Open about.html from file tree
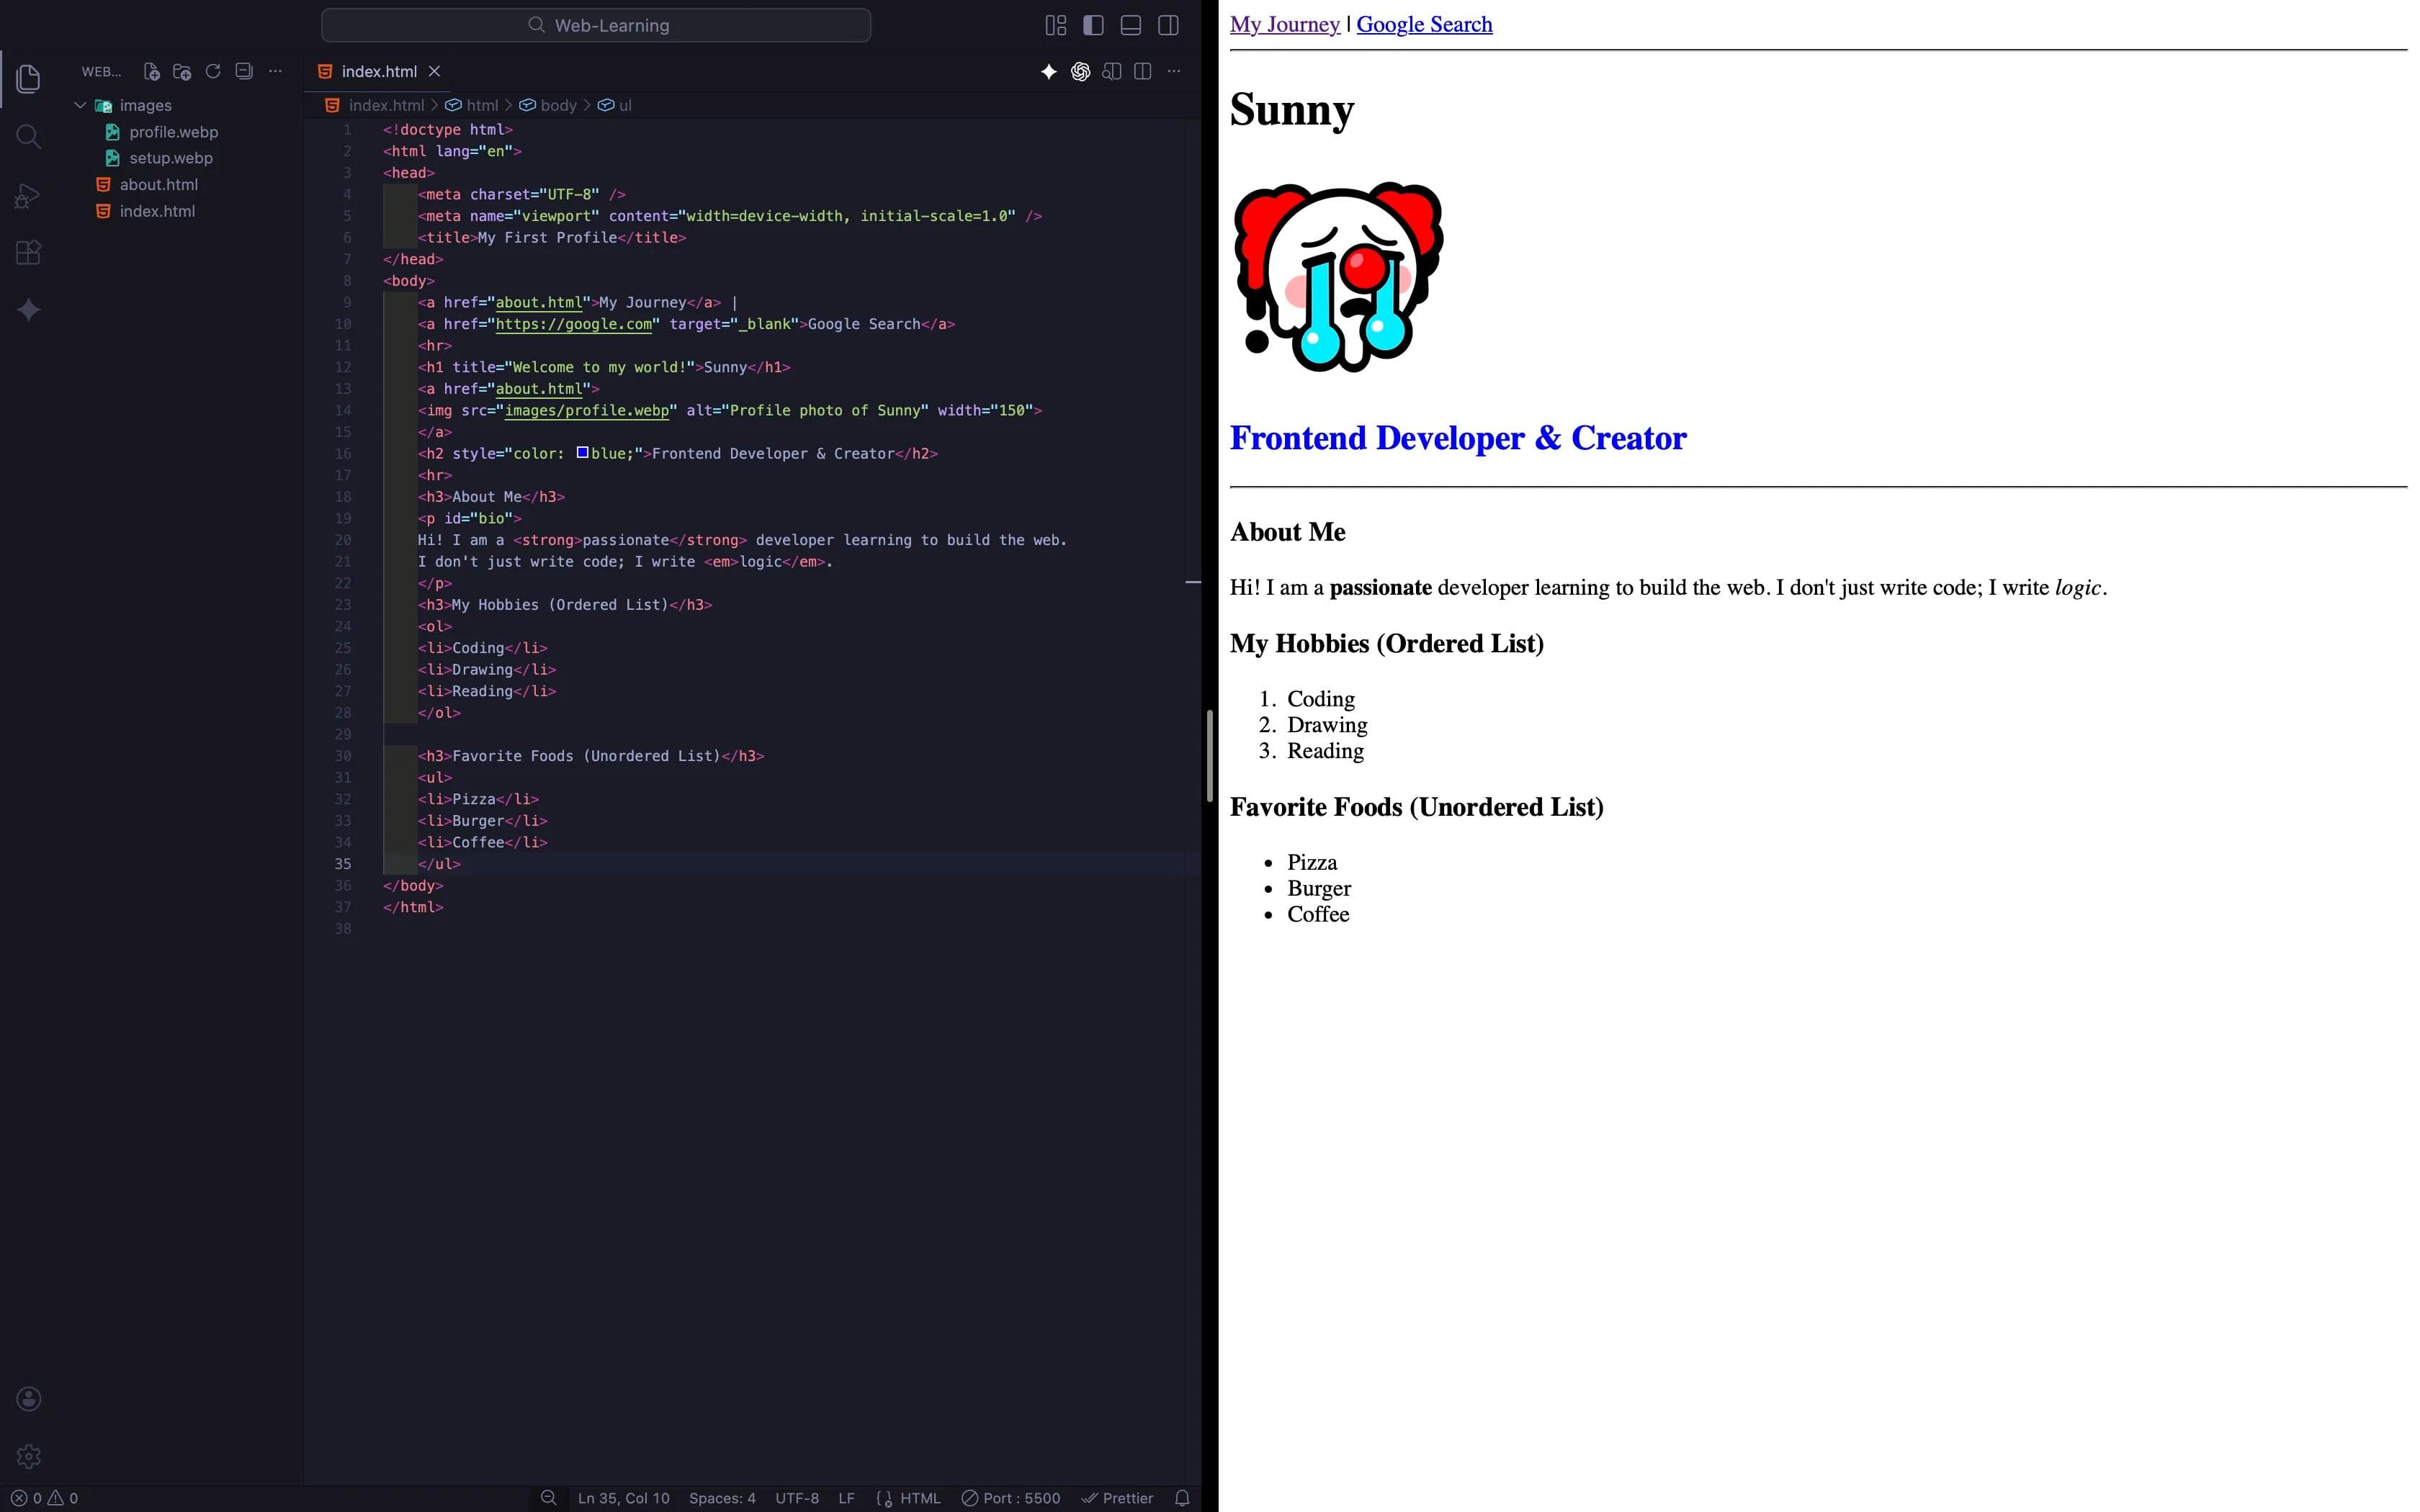The height and width of the screenshot is (1512, 2420). click(x=158, y=184)
